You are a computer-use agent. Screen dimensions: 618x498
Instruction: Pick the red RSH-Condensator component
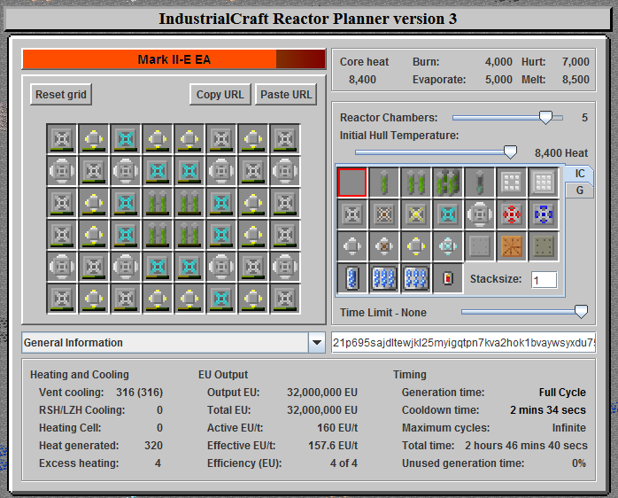pyautogui.click(x=511, y=214)
